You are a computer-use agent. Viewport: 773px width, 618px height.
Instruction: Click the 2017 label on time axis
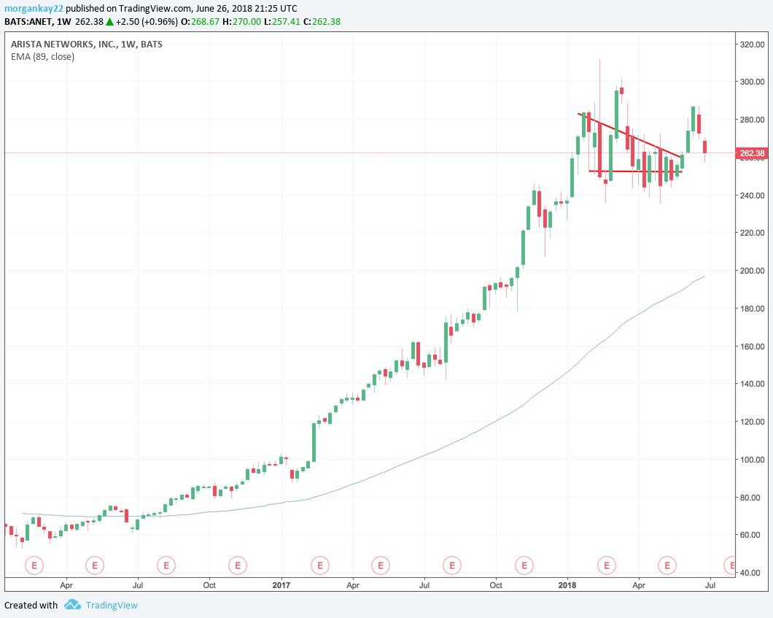coord(281,585)
